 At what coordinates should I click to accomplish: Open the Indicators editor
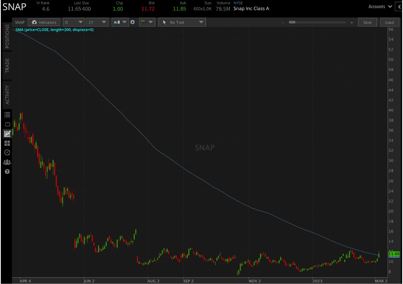43,22
